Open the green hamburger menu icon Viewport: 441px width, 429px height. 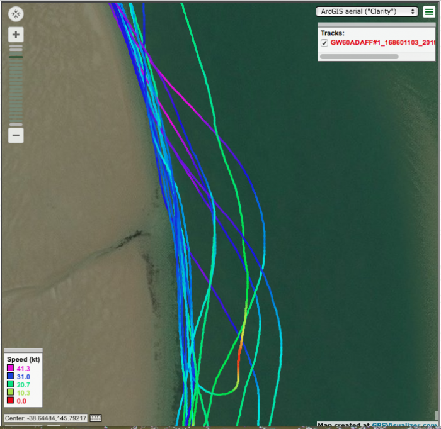coord(430,11)
